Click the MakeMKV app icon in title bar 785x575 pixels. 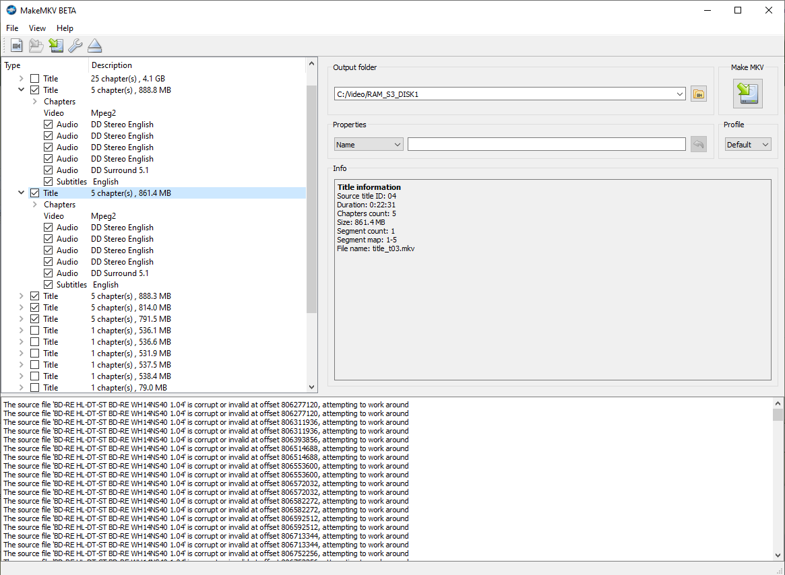(x=11, y=10)
